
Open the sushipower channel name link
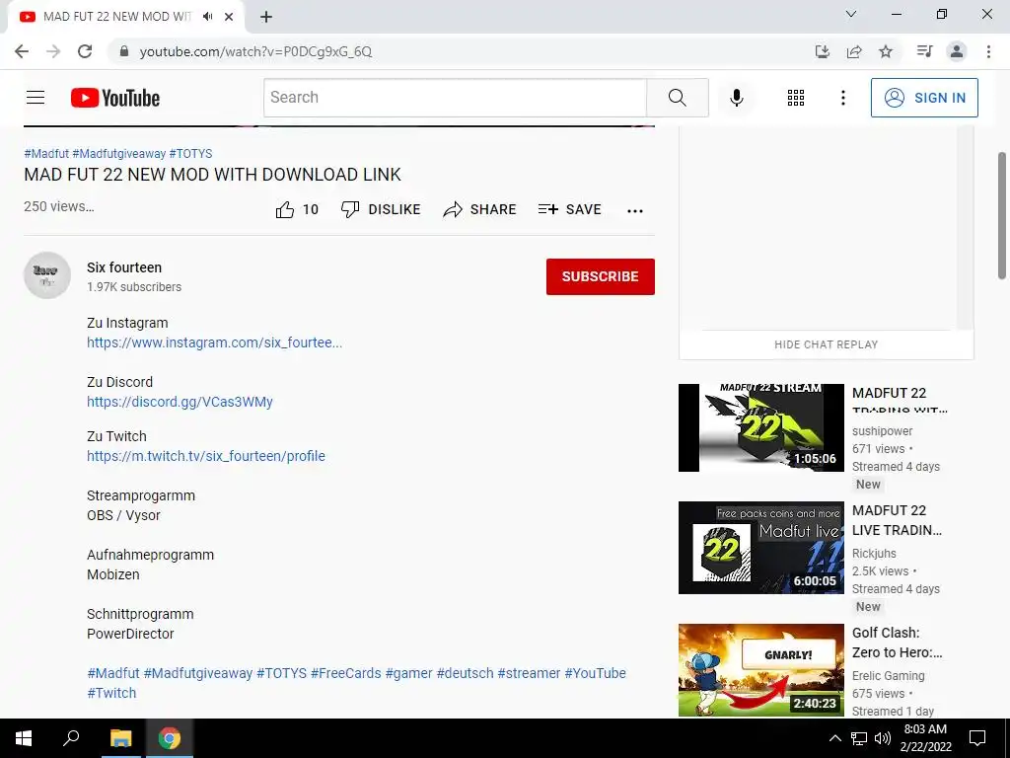[x=882, y=430]
